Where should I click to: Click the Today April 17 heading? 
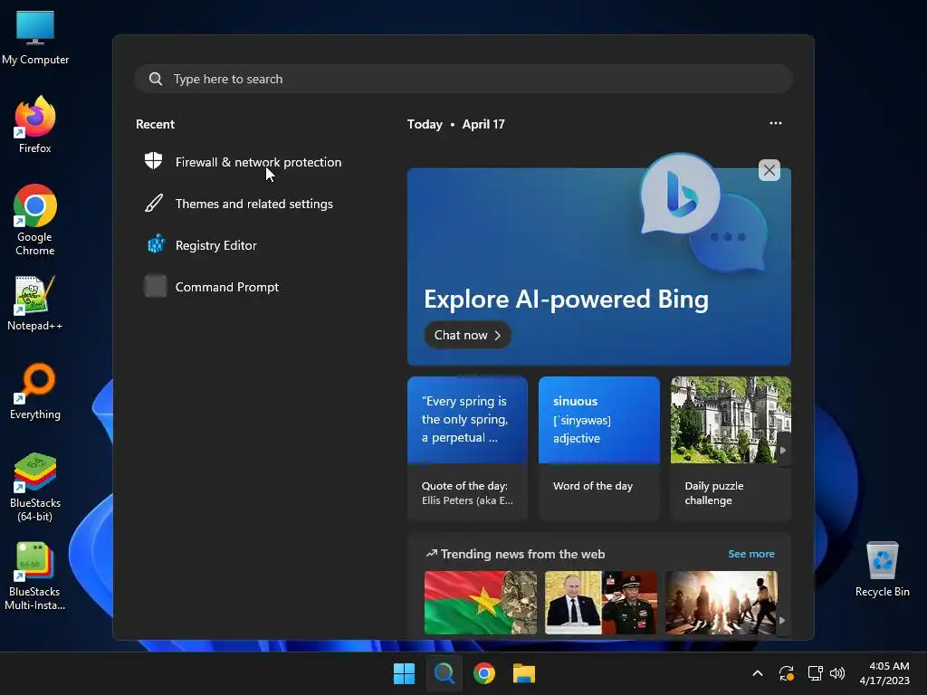(x=456, y=124)
